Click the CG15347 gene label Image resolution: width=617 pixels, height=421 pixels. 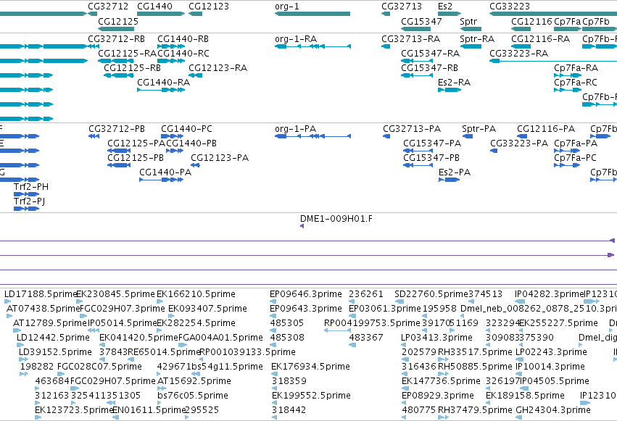tap(421, 21)
